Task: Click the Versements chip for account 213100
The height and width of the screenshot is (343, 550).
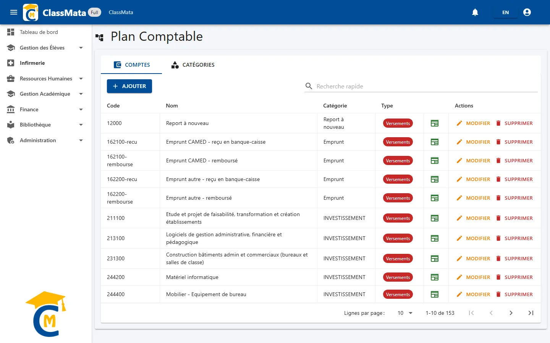Action: (x=398, y=238)
